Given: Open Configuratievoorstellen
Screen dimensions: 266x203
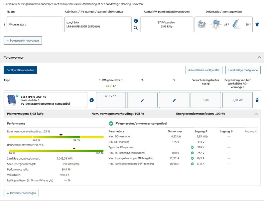Looking at the screenshot, I should click(x=20, y=71).
